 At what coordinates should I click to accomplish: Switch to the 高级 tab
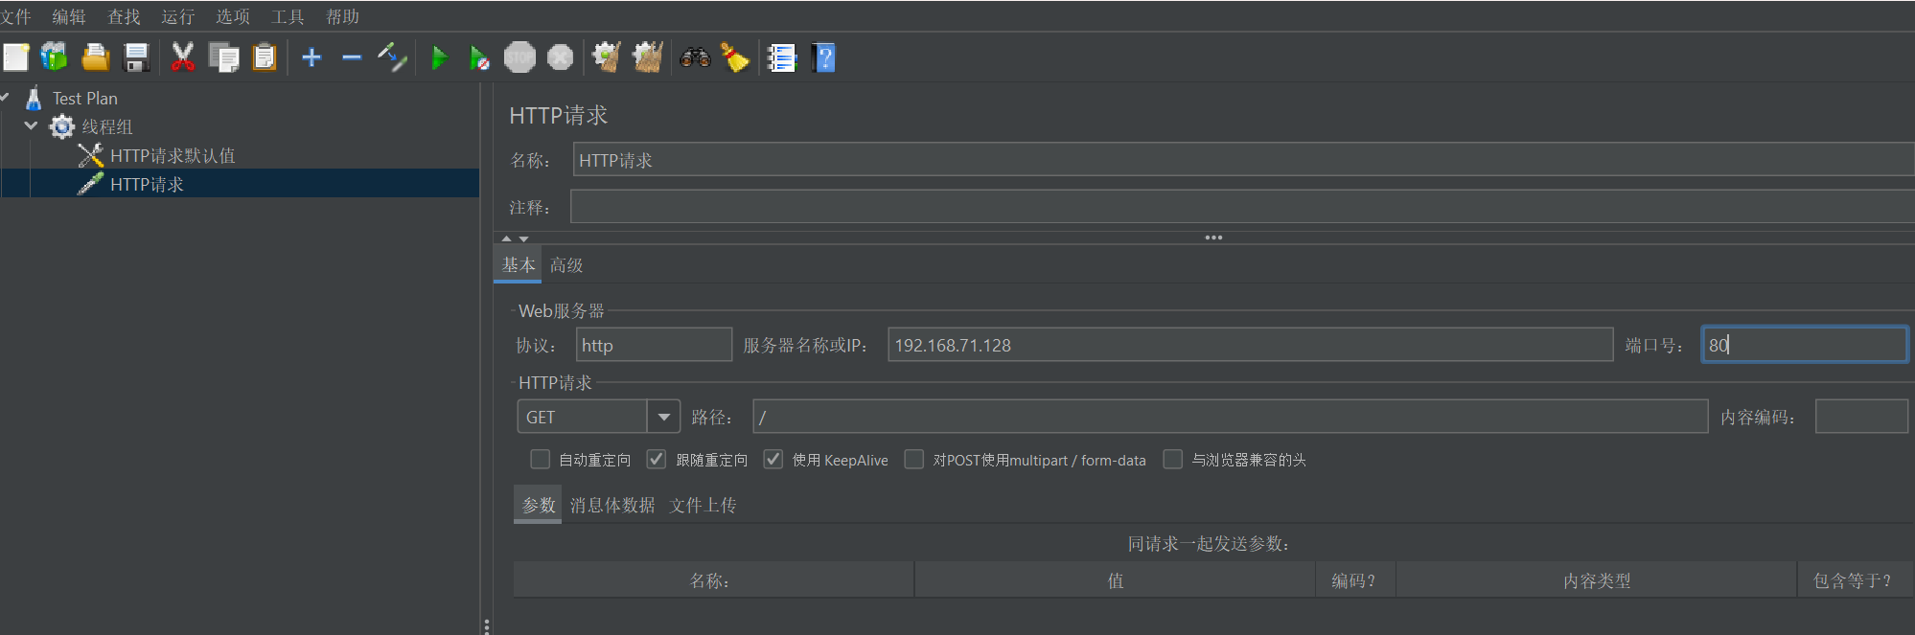566,264
